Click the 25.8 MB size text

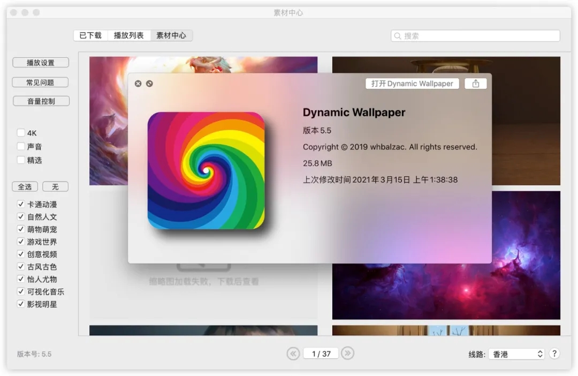317,163
